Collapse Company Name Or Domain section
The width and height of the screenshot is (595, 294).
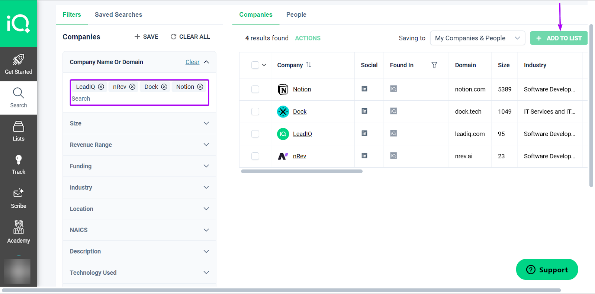pos(206,62)
